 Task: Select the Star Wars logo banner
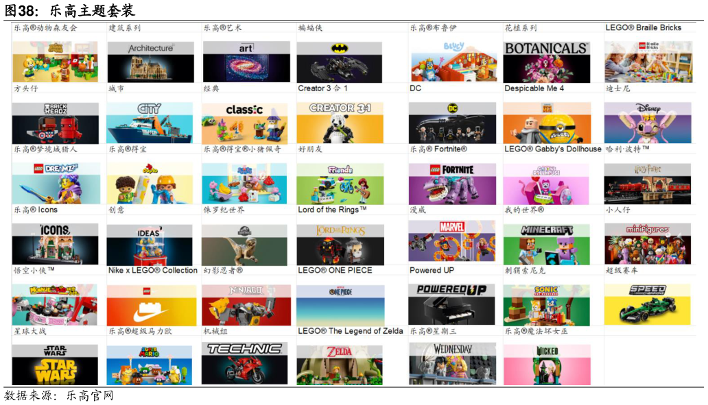click(x=55, y=365)
